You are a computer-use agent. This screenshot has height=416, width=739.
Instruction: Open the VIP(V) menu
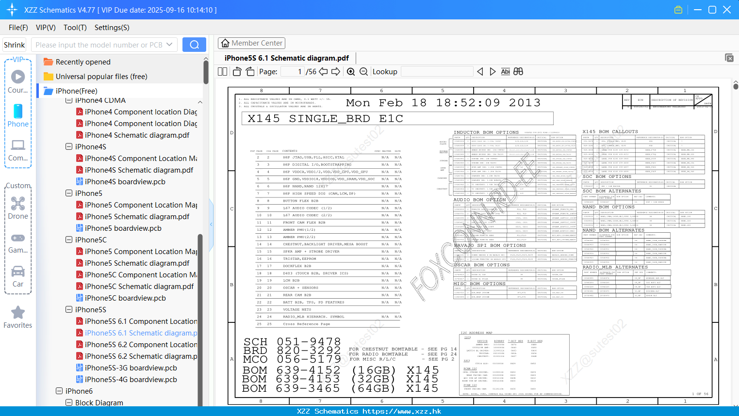[46, 28]
